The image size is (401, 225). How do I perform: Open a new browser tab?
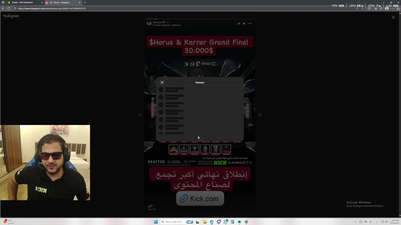pyautogui.click(x=85, y=2)
